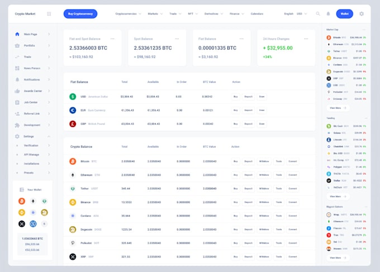Click the Portfolio briefcase icon in sidebar
The height and width of the screenshot is (272, 380).
(17, 46)
